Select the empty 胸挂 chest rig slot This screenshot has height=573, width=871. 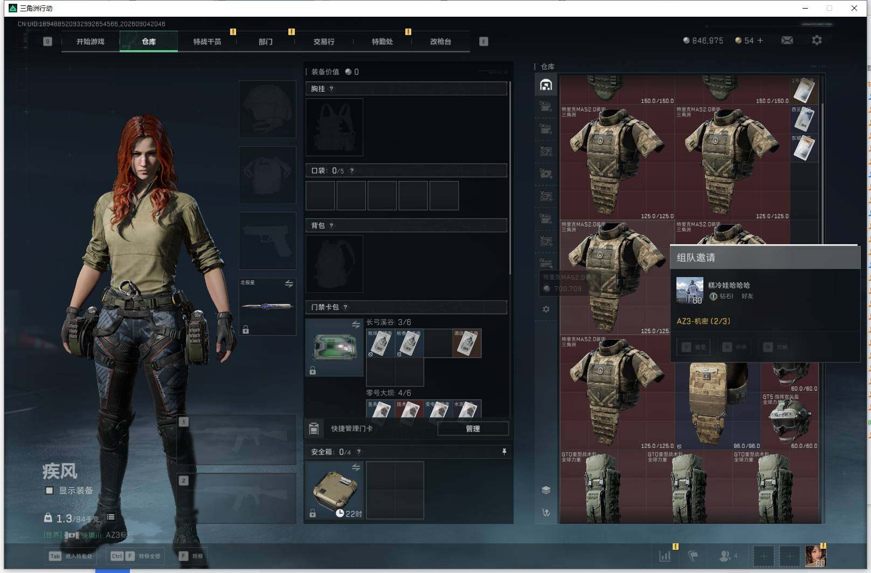[334, 127]
